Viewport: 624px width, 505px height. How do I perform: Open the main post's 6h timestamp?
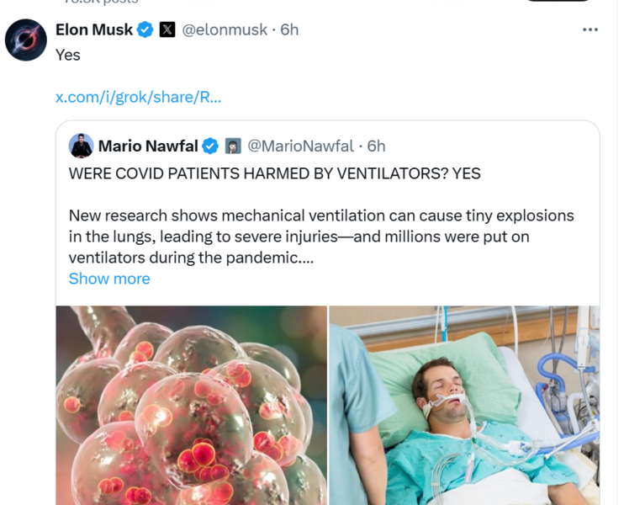pos(289,29)
